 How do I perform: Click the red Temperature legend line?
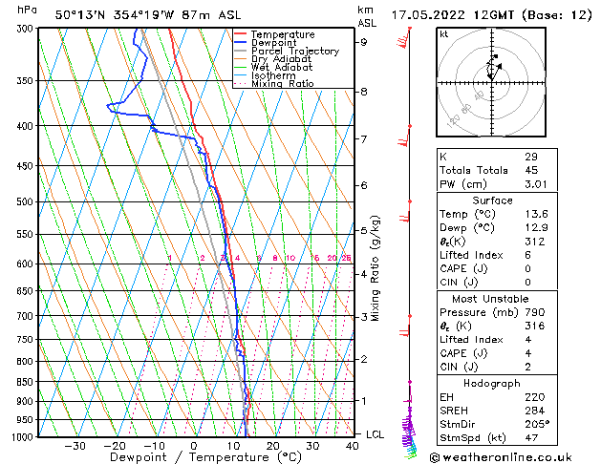tap(241, 34)
